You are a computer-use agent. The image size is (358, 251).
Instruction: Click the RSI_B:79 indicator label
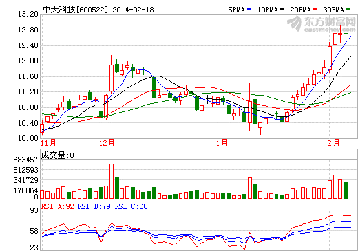(94, 206)
